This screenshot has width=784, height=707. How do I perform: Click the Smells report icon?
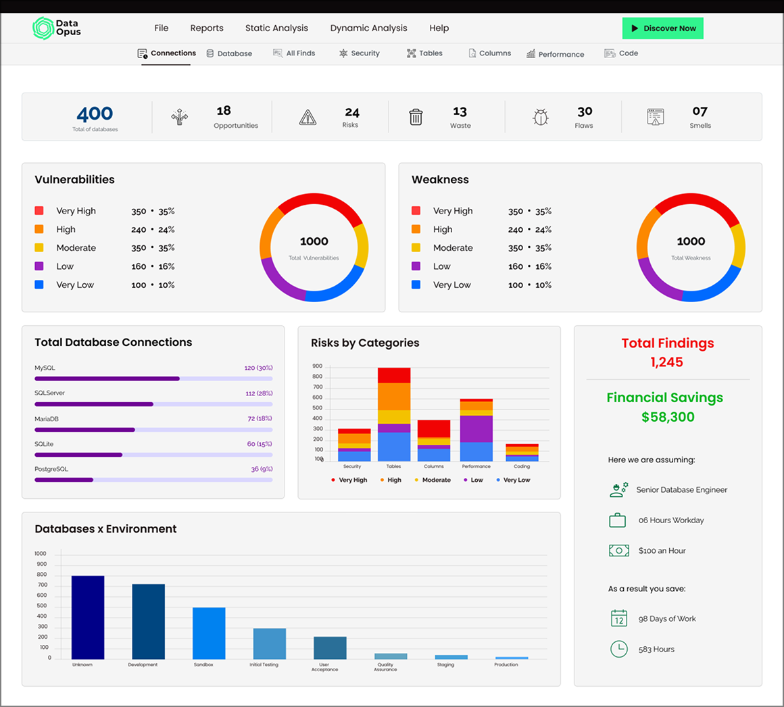coord(656,117)
